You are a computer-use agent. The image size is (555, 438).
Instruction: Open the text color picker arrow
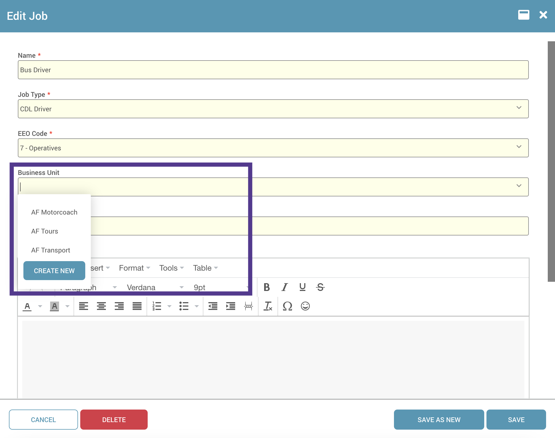(x=40, y=306)
